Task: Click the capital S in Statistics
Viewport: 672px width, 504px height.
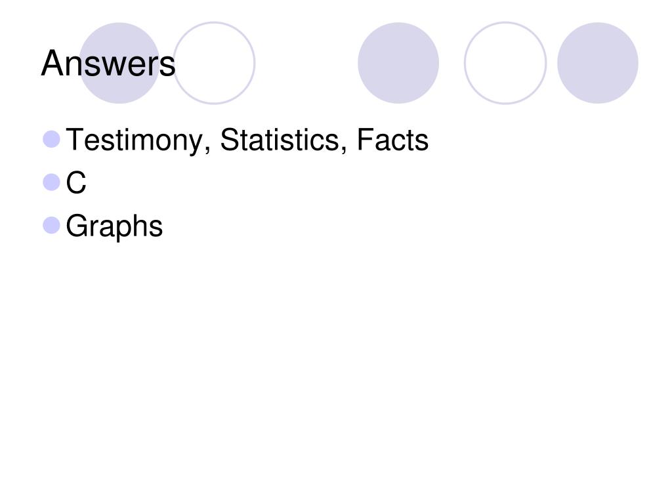Action: pyautogui.click(x=229, y=140)
